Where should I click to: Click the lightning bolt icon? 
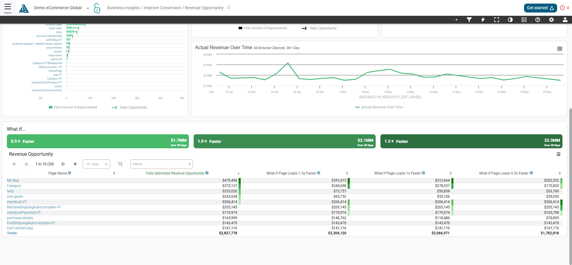click(483, 20)
